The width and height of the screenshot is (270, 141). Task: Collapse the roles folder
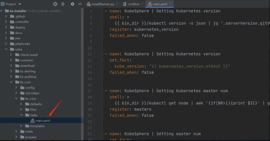click(x=6, y=49)
